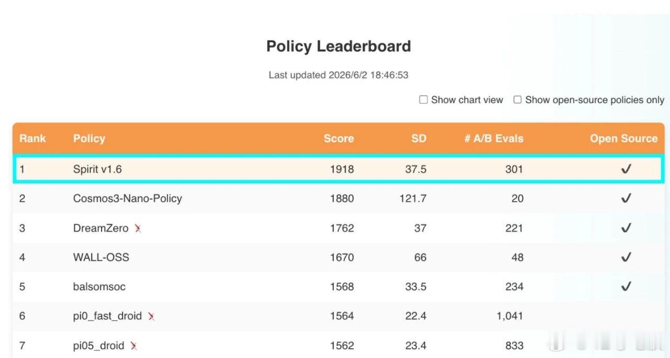The image size is (670, 358).
Task: Sort by the SD column header
Action: (x=419, y=138)
